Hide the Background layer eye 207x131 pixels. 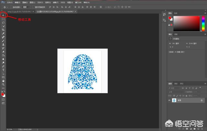click(169, 100)
